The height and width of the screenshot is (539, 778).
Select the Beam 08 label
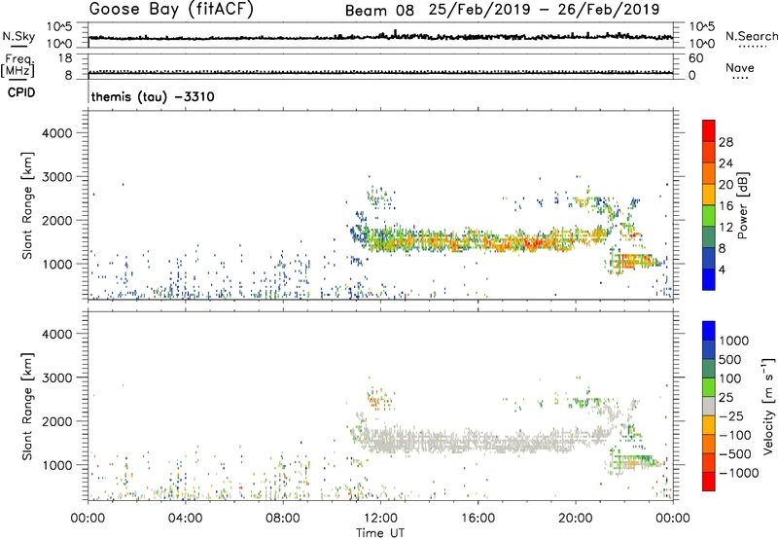pyautogui.click(x=379, y=10)
